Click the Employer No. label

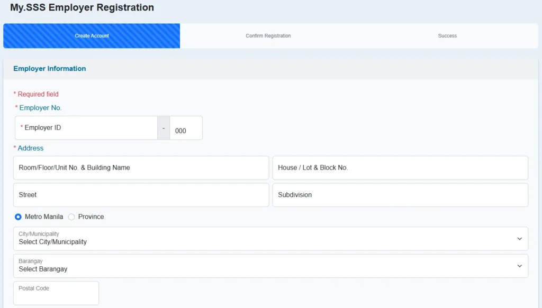coord(38,108)
